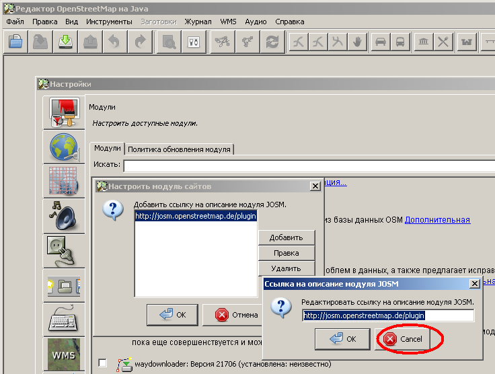Click the open file folder toolbar icon
The image size is (495, 374).
coord(15,42)
